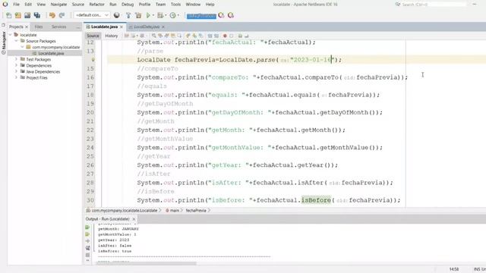Click in the Search (Ctrl+I) field
The width and height of the screenshot is (486, 273).
click(434, 5)
